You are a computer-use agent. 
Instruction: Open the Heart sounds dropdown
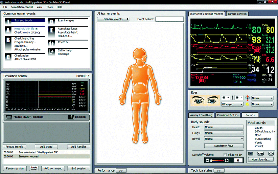point(224,127)
